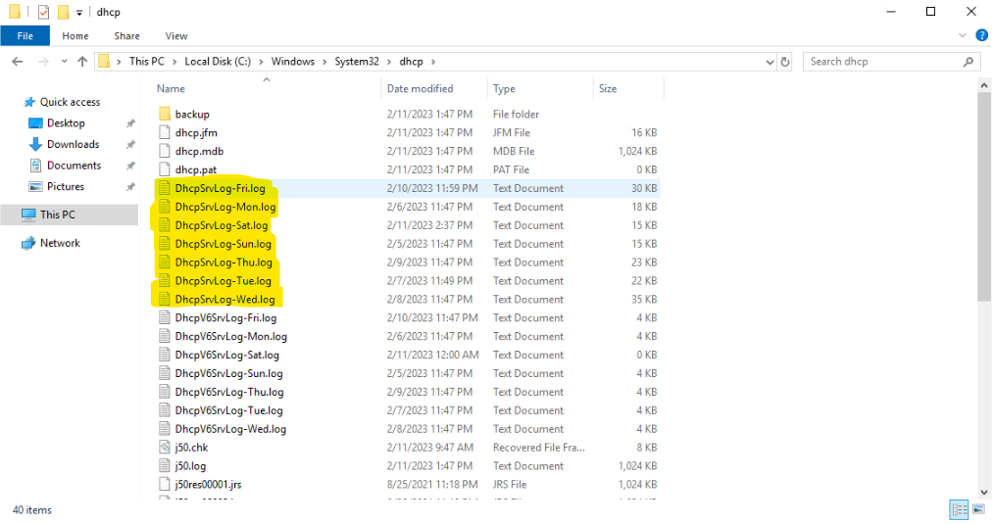
Task: Expand chevron after System32 breadcrumb
Action: [389, 62]
